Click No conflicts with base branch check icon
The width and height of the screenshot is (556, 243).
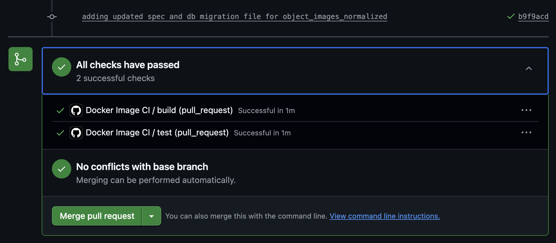62,169
